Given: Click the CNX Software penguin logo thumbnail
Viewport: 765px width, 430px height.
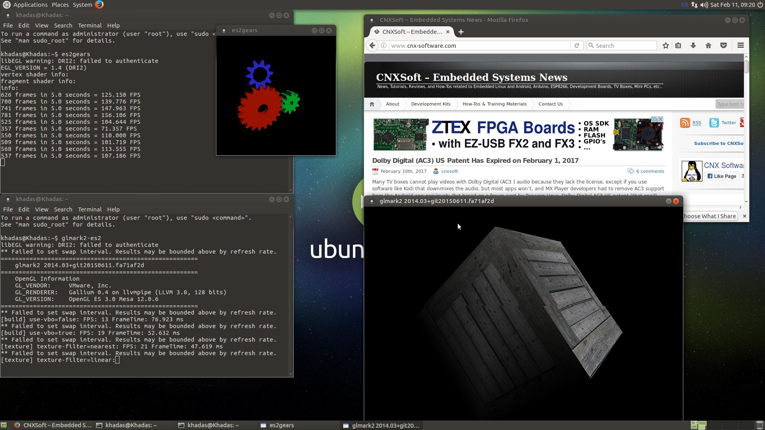Looking at the screenshot, I should pos(692,171).
